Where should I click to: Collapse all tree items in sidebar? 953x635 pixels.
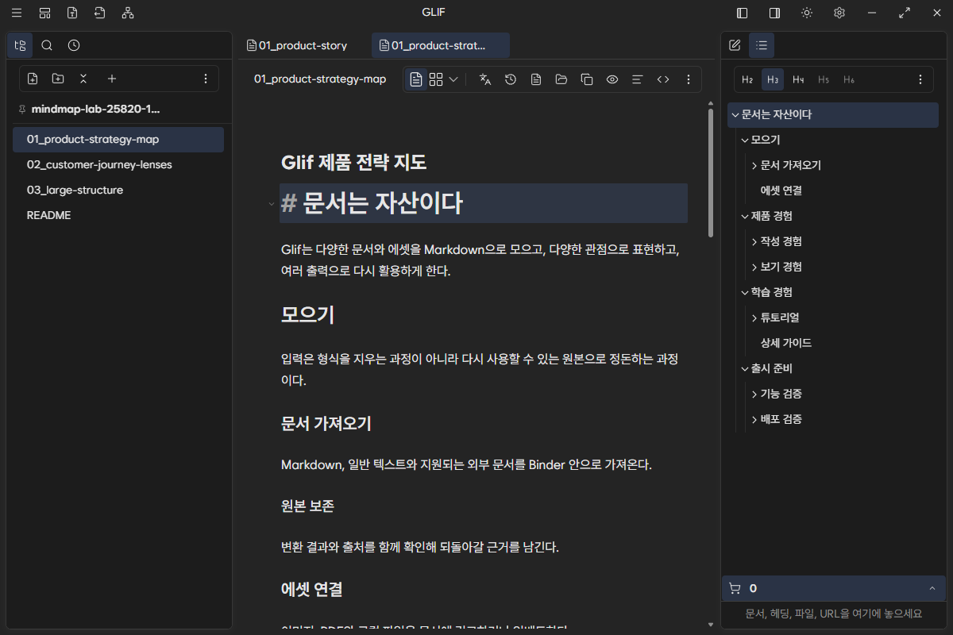(x=83, y=79)
